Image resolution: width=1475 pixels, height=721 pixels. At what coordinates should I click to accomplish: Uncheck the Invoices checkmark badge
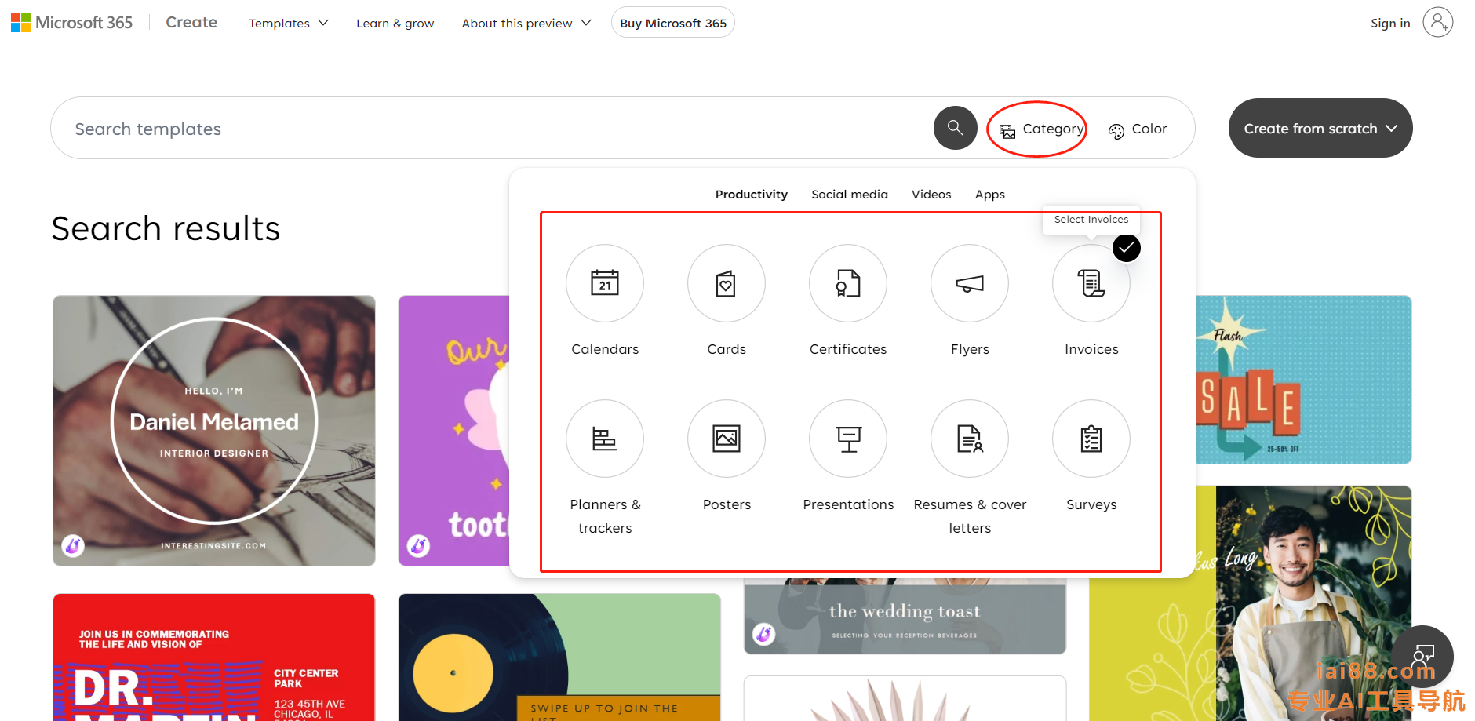pos(1127,248)
